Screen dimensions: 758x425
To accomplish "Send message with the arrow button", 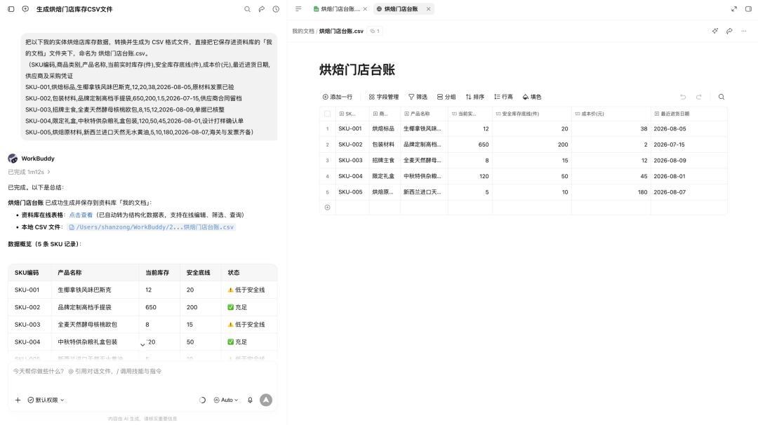I will pos(266,400).
